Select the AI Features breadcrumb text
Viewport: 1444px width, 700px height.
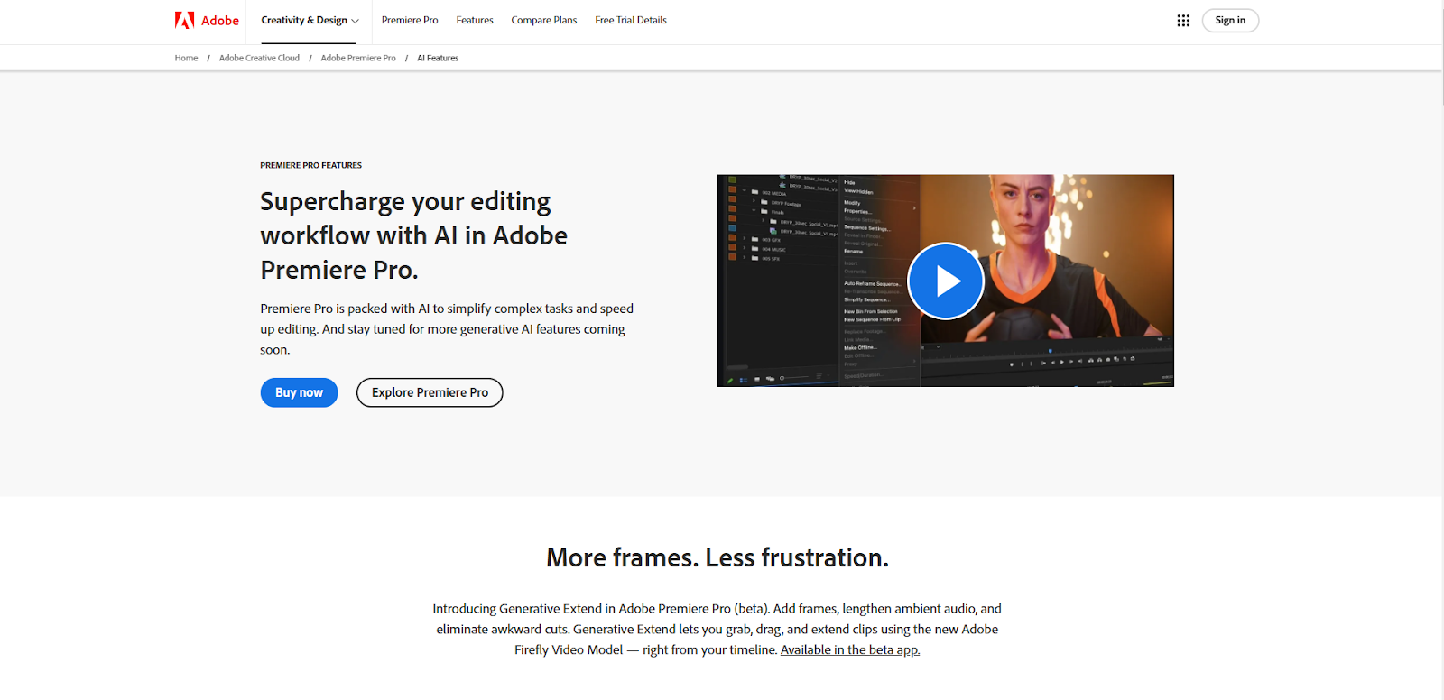point(438,58)
